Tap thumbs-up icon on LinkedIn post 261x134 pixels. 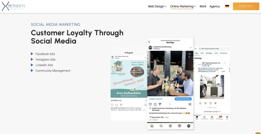pyautogui.click(x=200, y=103)
